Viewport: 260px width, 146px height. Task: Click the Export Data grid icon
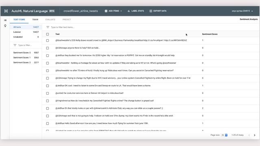(x=151, y=11)
